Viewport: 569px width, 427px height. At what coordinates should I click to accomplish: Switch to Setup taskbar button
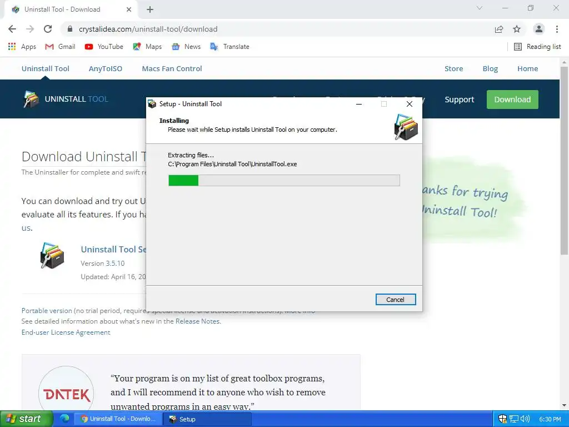click(207, 419)
